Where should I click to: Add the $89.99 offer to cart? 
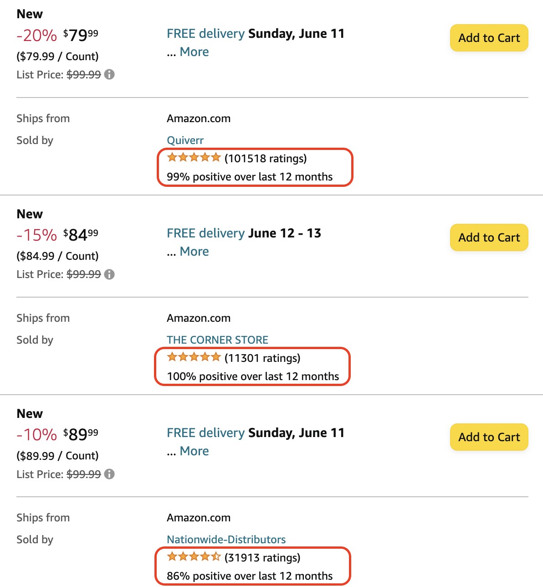tap(489, 437)
